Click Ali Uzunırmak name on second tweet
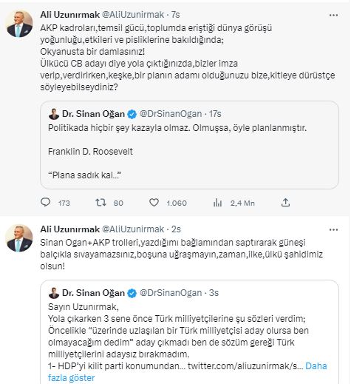351x384 pixels. [x=70, y=229]
